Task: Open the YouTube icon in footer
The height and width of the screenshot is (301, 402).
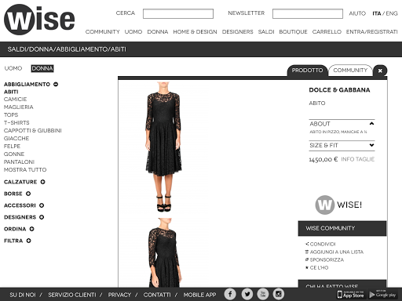Action: coord(263,294)
